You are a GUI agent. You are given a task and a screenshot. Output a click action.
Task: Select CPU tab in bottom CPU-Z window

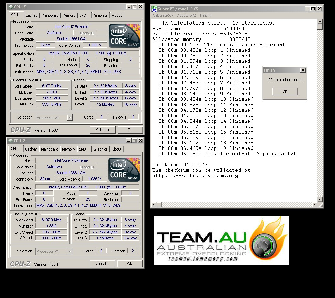tap(14, 148)
